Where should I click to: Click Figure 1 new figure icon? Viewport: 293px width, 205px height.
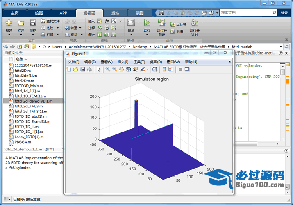point(69,69)
